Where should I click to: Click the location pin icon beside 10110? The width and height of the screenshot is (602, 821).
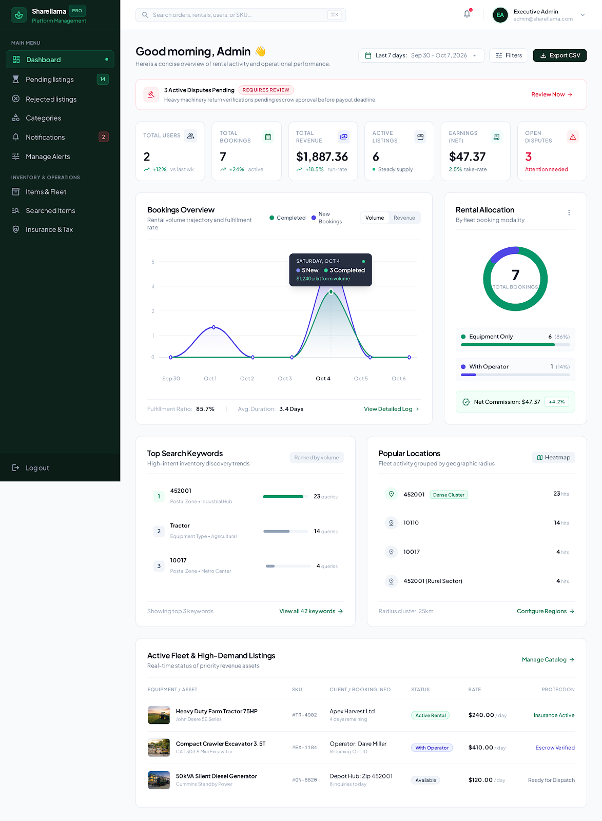coord(391,523)
